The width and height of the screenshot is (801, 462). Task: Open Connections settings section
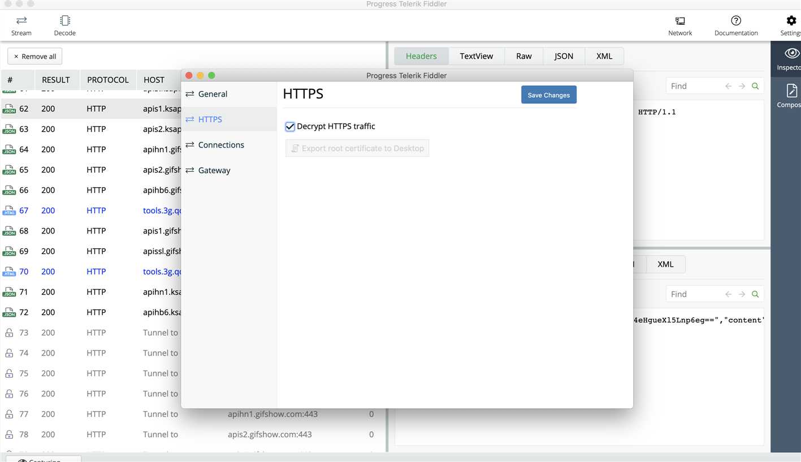pyautogui.click(x=229, y=145)
